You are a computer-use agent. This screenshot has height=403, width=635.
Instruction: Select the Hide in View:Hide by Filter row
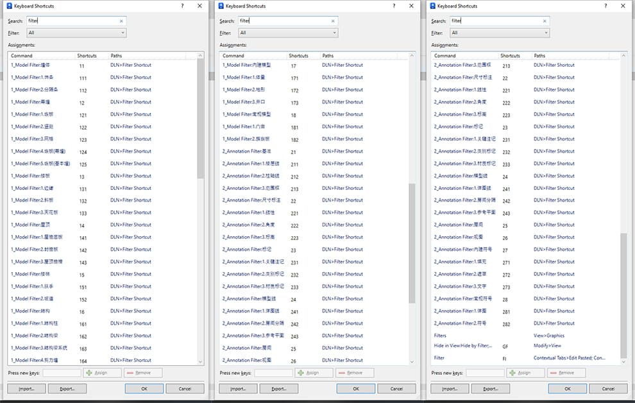coord(526,346)
